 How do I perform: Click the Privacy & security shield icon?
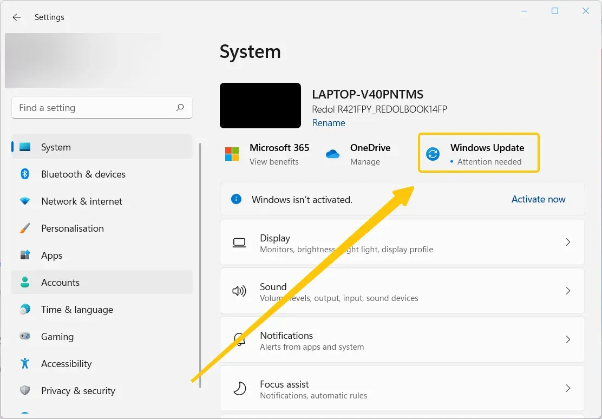pyautogui.click(x=25, y=391)
